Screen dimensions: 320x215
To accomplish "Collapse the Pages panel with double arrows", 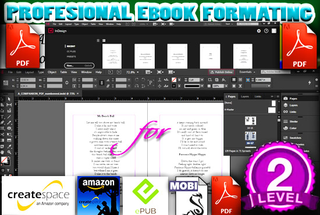I will [x=272, y=96].
